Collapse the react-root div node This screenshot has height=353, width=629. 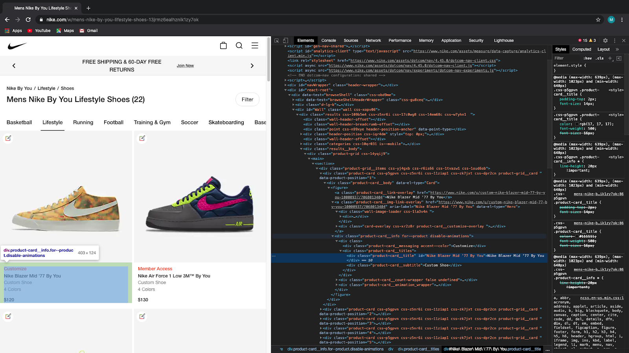(286, 90)
